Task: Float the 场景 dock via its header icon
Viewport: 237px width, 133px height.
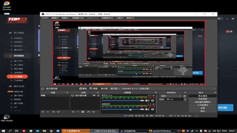Action: tap(67, 93)
